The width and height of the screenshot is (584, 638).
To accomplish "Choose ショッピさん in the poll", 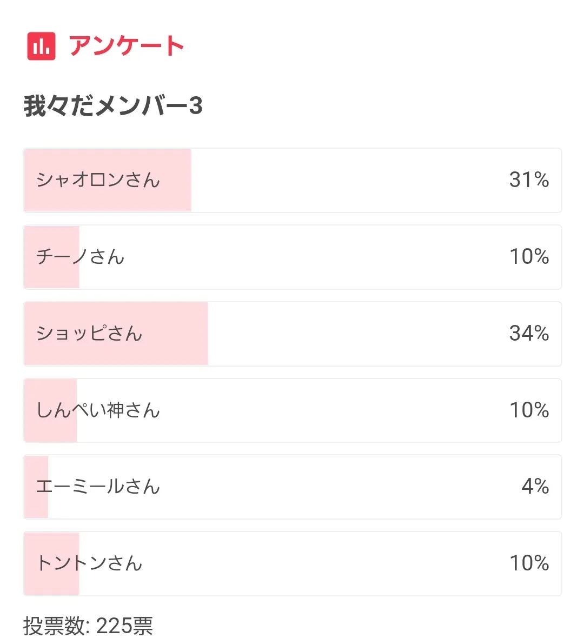I will (89, 334).
